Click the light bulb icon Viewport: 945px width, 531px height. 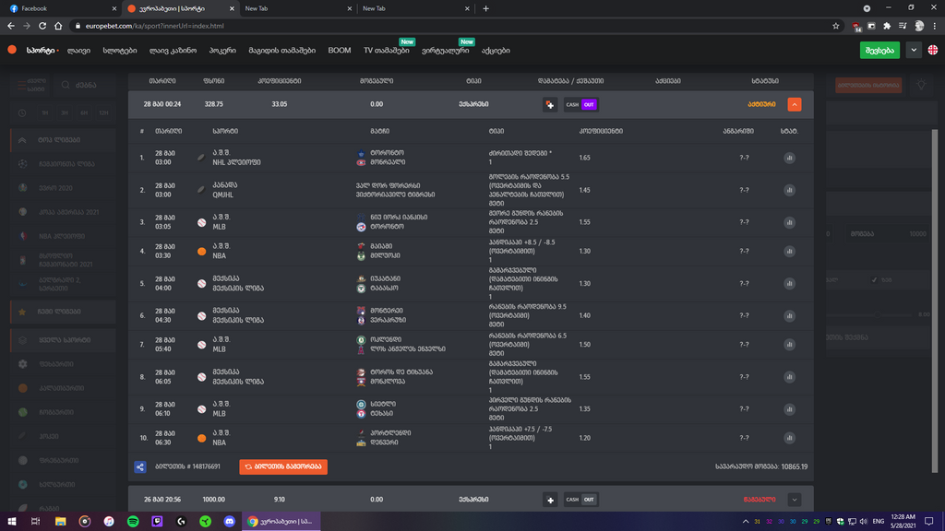(x=921, y=85)
